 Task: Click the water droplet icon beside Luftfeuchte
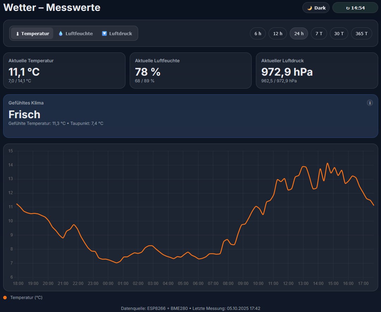[x=61, y=34]
